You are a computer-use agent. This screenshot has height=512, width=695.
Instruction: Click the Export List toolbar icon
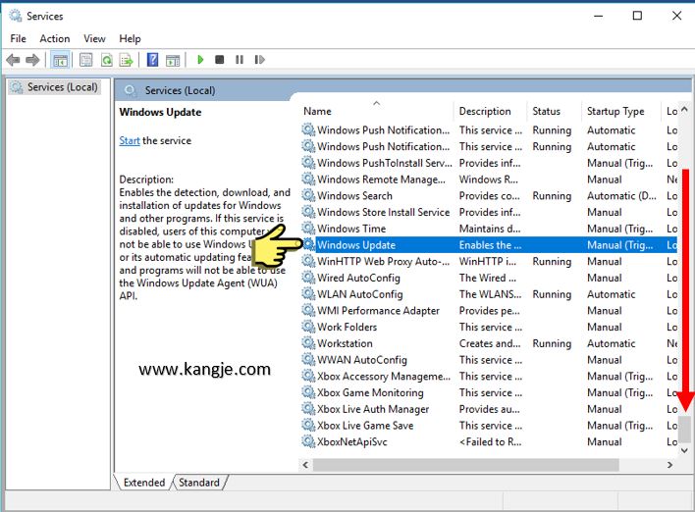pyautogui.click(x=127, y=60)
